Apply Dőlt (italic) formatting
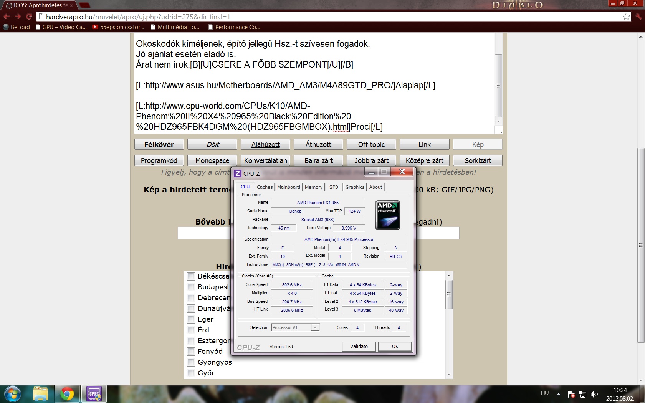The height and width of the screenshot is (403, 645). point(212,144)
